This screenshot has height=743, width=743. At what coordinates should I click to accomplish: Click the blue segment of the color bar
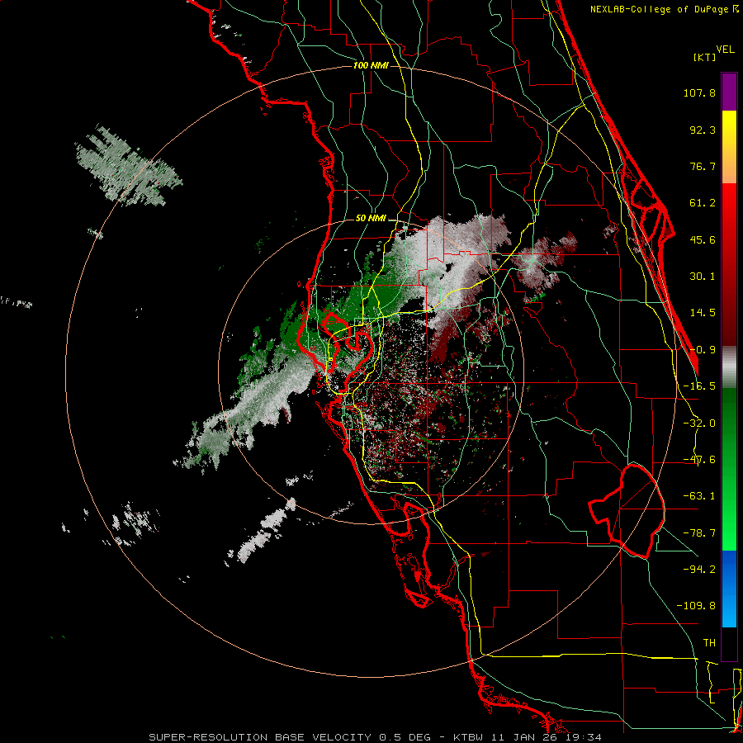pyautogui.click(x=729, y=589)
